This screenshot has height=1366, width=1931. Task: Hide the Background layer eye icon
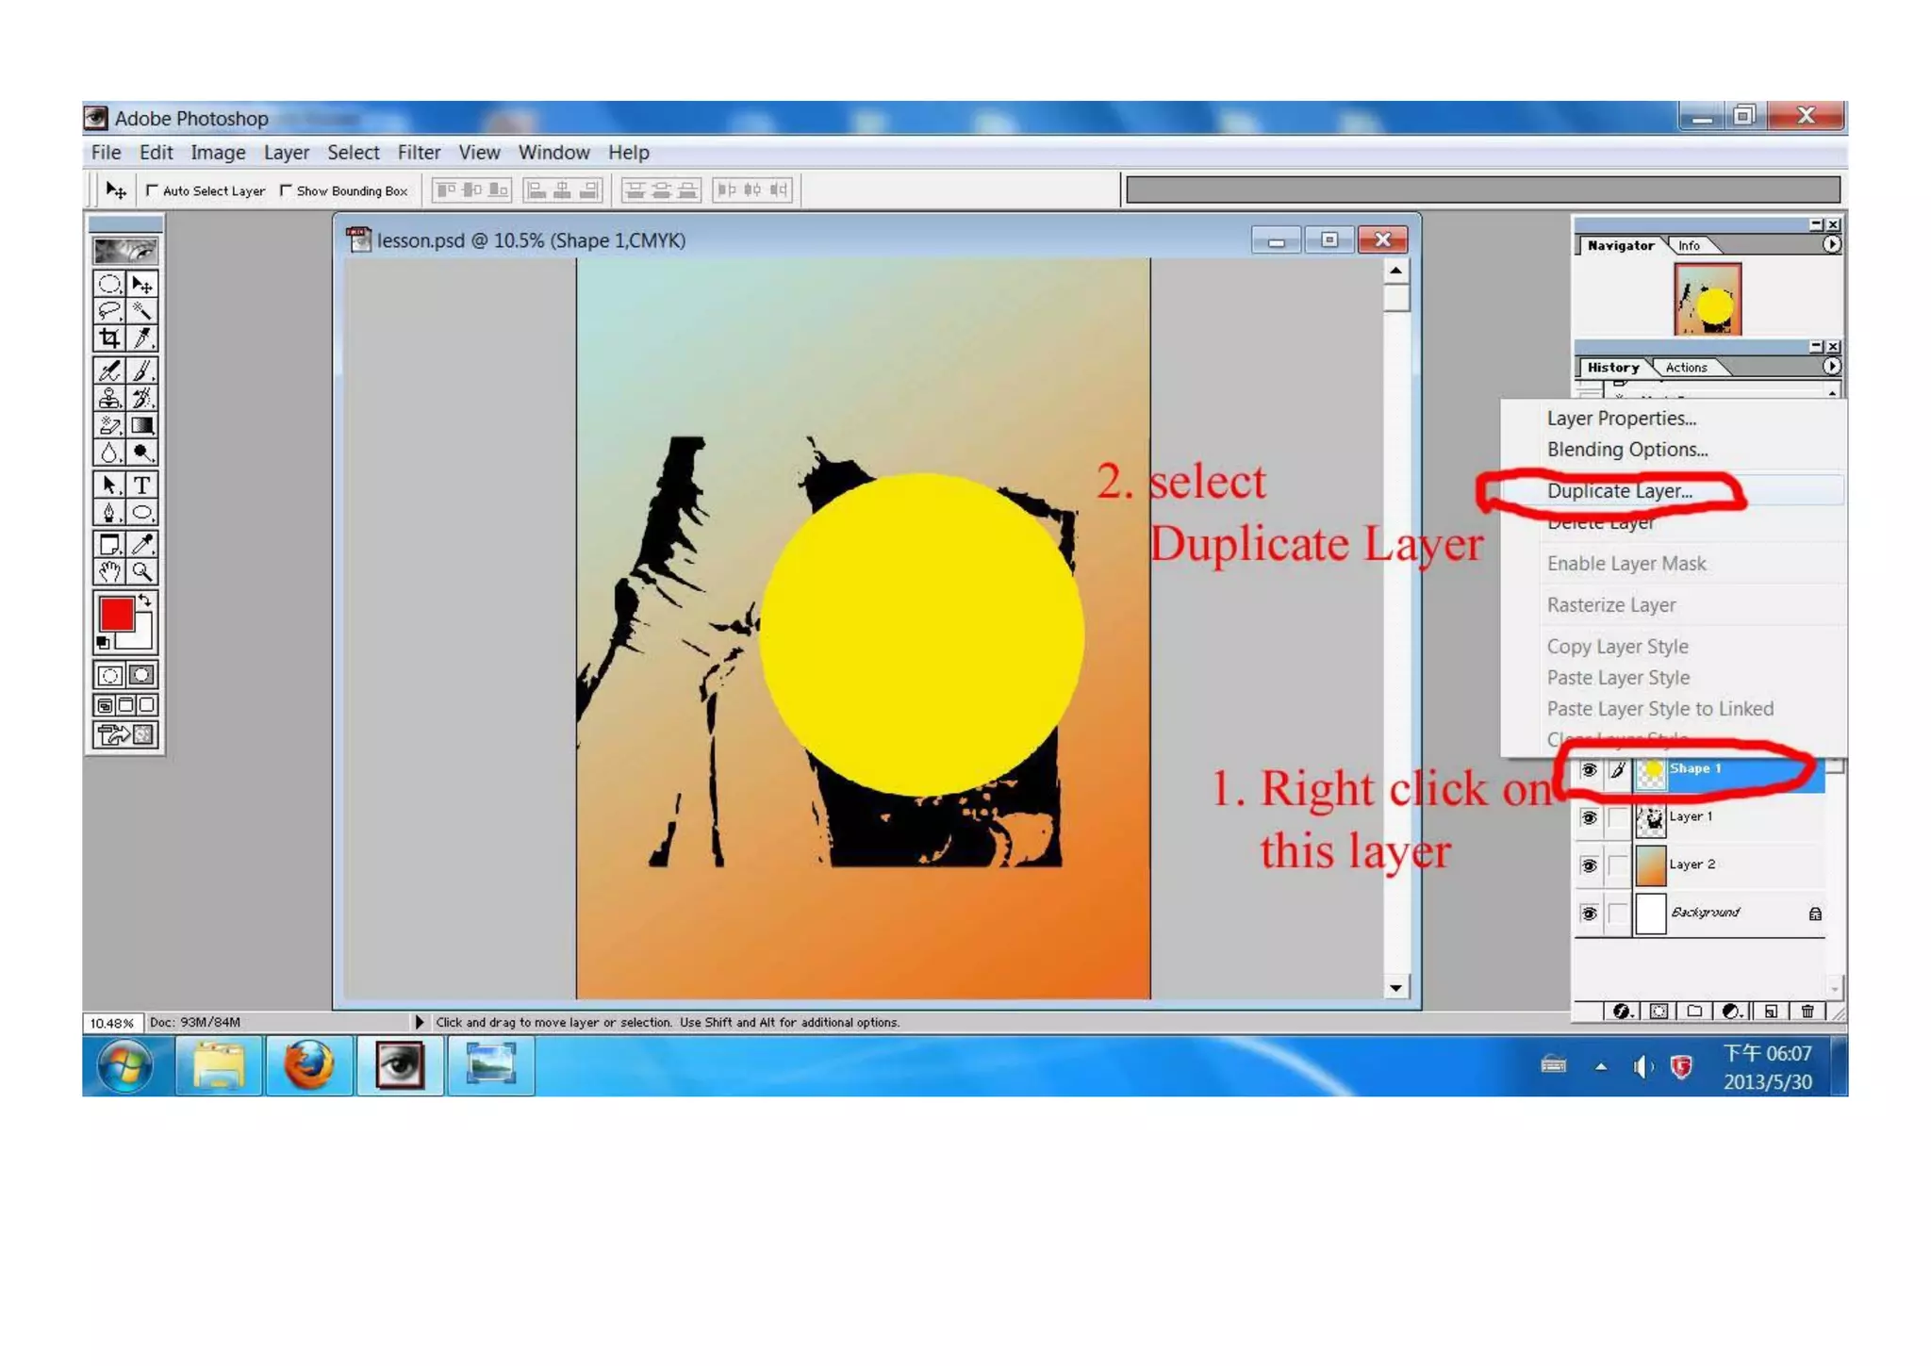1589,913
